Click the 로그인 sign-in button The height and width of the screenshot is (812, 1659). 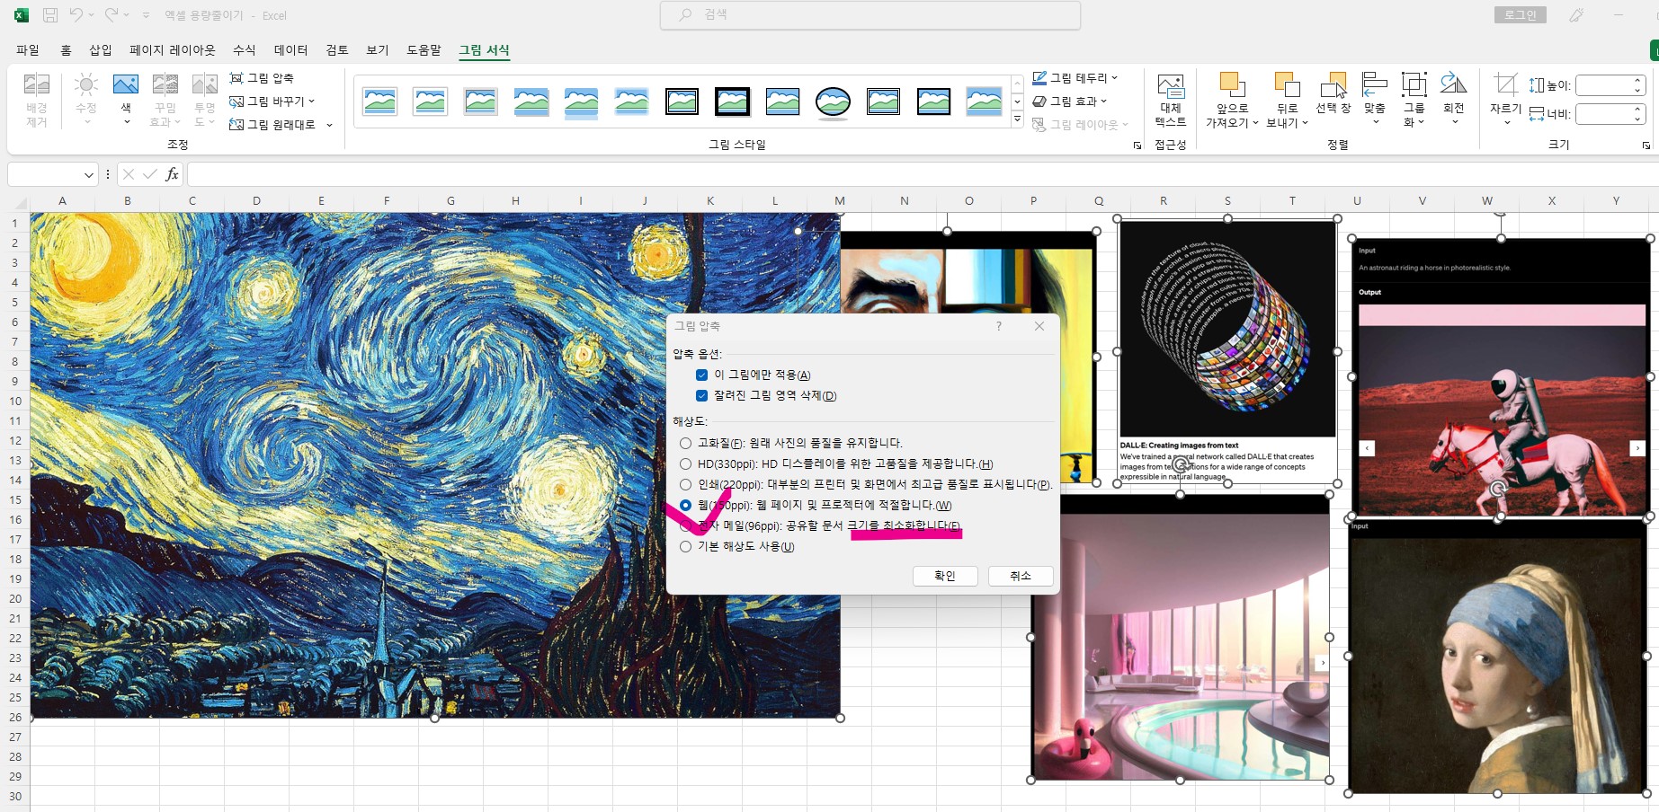tap(1521, 15)
